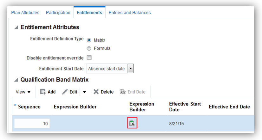Open the Entries and Balances tab
Screen dimensions: 262x140
click(x=130, y=13)
